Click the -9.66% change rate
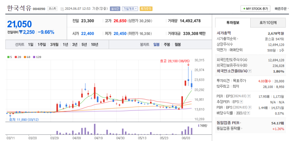299x141 pixels. pos(46,32)
